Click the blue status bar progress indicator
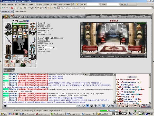The image size is (154, 116). coord(113,111)
